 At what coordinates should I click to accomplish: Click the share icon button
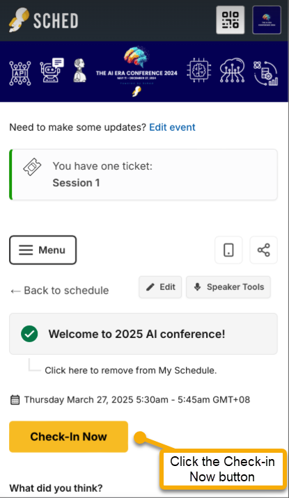tap(263, 250)
